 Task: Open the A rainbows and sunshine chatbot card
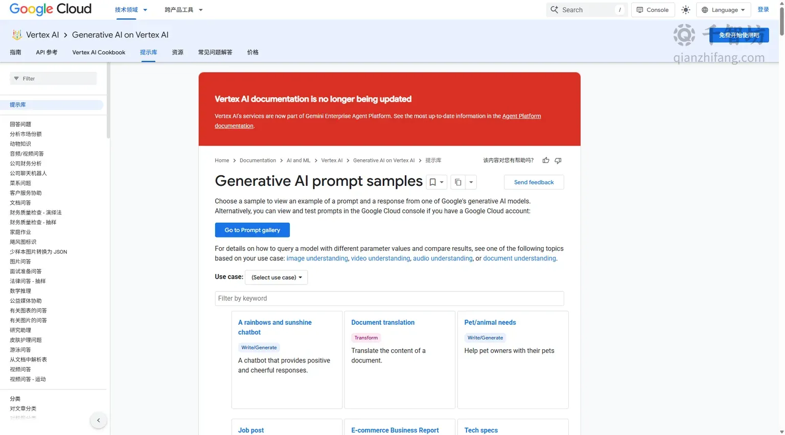pos(287,360)
